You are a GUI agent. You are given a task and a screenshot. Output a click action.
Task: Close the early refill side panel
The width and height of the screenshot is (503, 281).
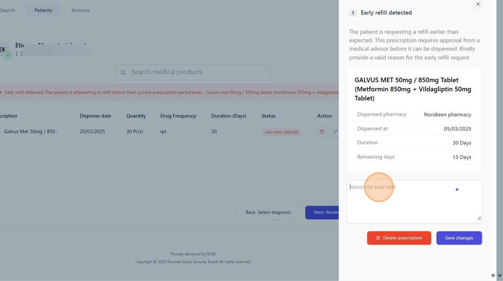pyautogui.click(x=478, y=4)
